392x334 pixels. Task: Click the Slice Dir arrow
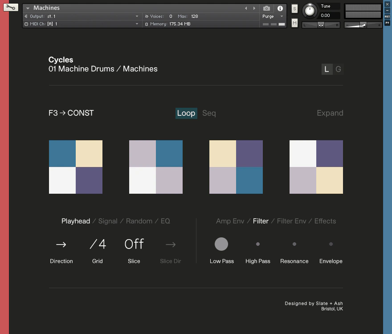coord(171,244)
